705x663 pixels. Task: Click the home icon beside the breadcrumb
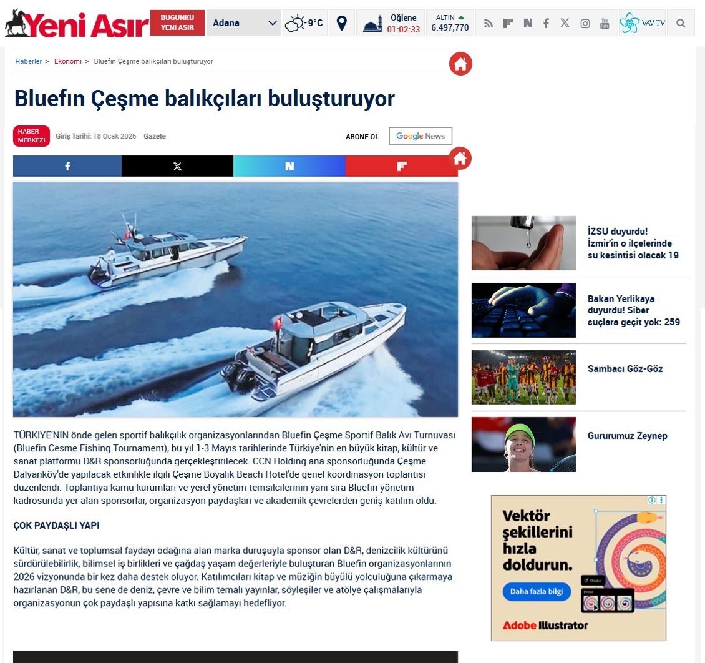[x=460, y=64]
